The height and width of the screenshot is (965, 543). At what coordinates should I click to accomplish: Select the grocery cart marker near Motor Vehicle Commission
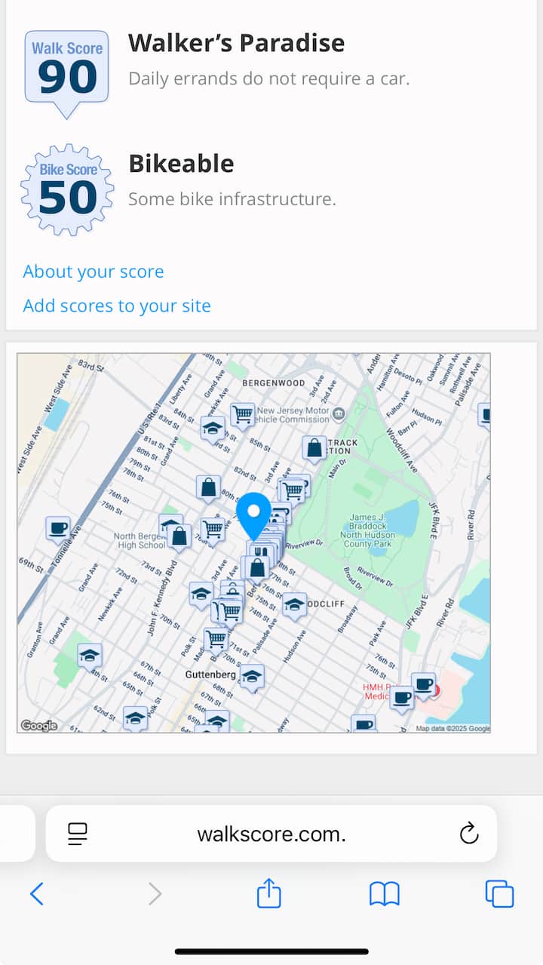(x=242, y=414)
